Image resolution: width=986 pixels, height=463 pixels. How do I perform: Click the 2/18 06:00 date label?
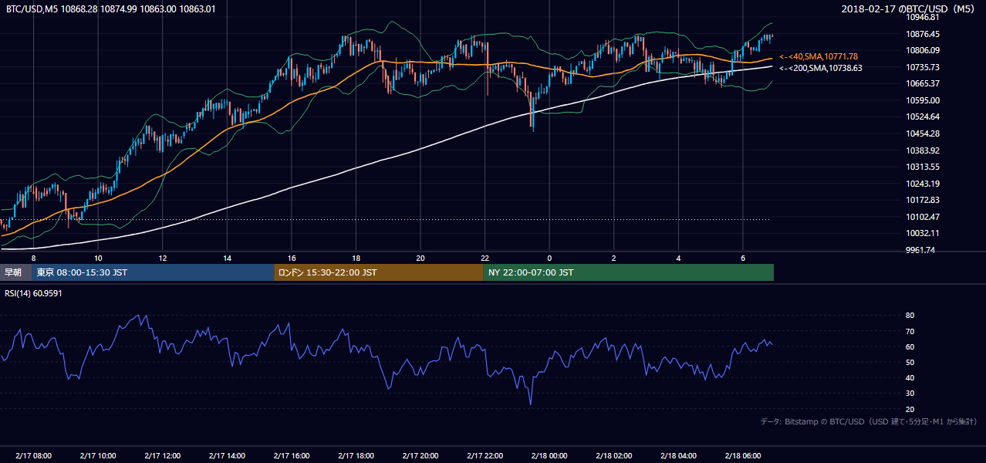pos(742,455)
